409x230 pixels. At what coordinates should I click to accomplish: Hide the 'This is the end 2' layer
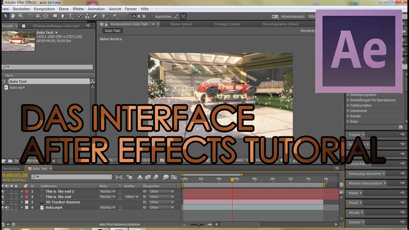(3, 191)
